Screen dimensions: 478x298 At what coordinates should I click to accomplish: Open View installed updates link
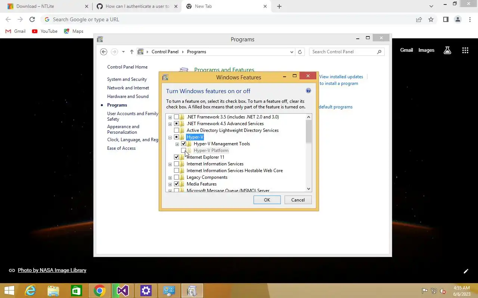pyautogui.click(x=341, y=77)
